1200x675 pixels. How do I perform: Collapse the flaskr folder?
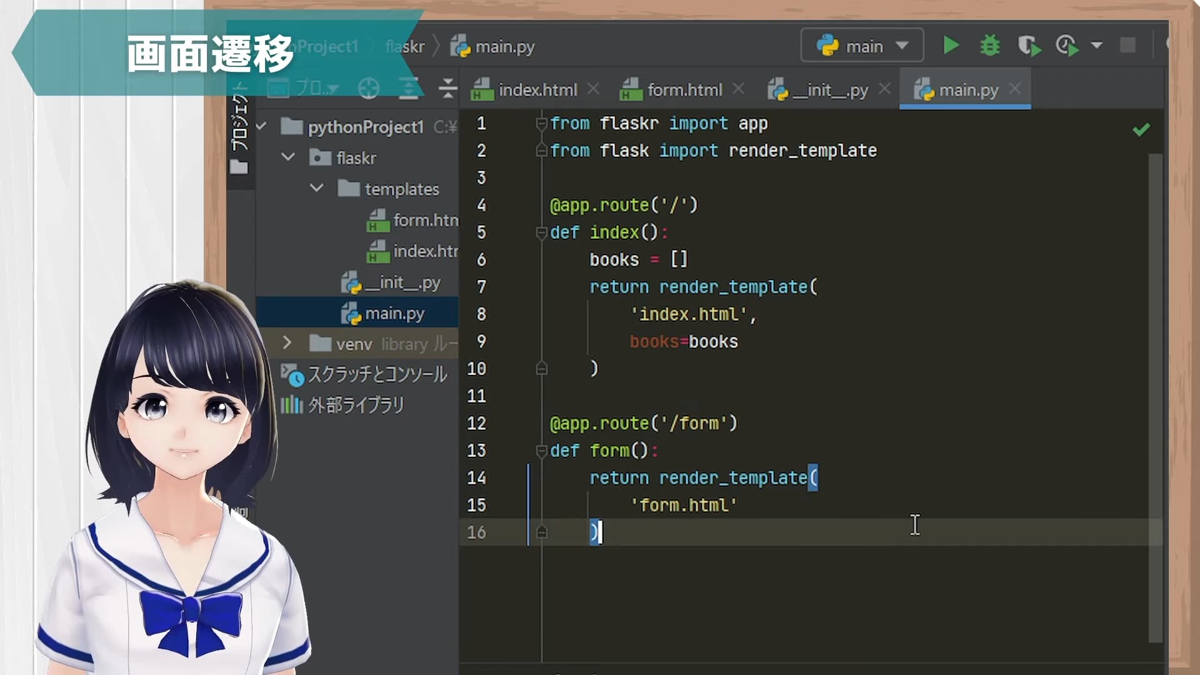tap(288, 157)
